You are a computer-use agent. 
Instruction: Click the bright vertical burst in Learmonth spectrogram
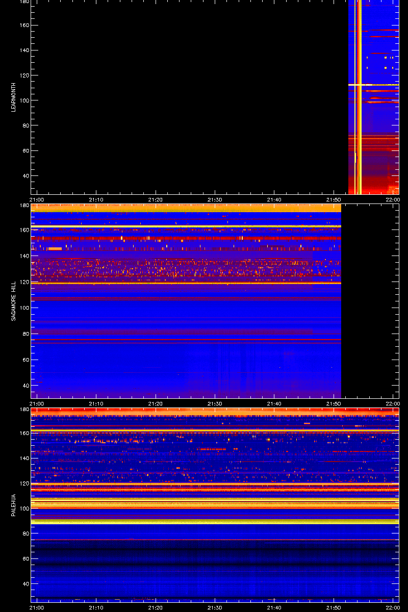pyautogui.click(x=359, y=97)
